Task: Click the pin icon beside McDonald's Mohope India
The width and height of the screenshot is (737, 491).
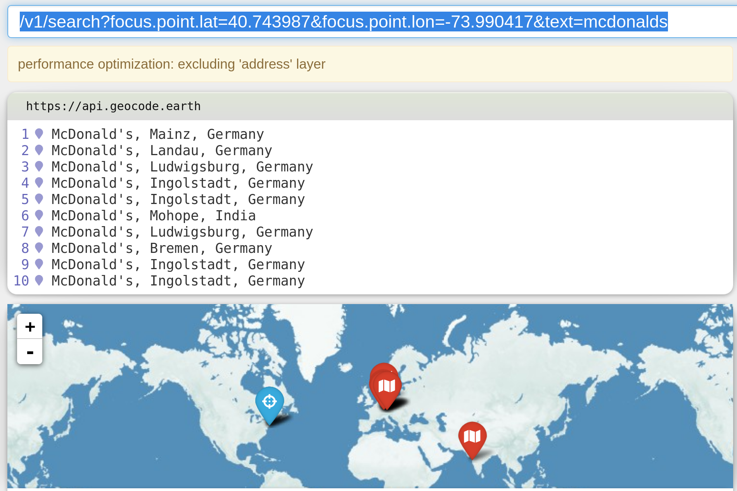Action: [x=38, y=215]
